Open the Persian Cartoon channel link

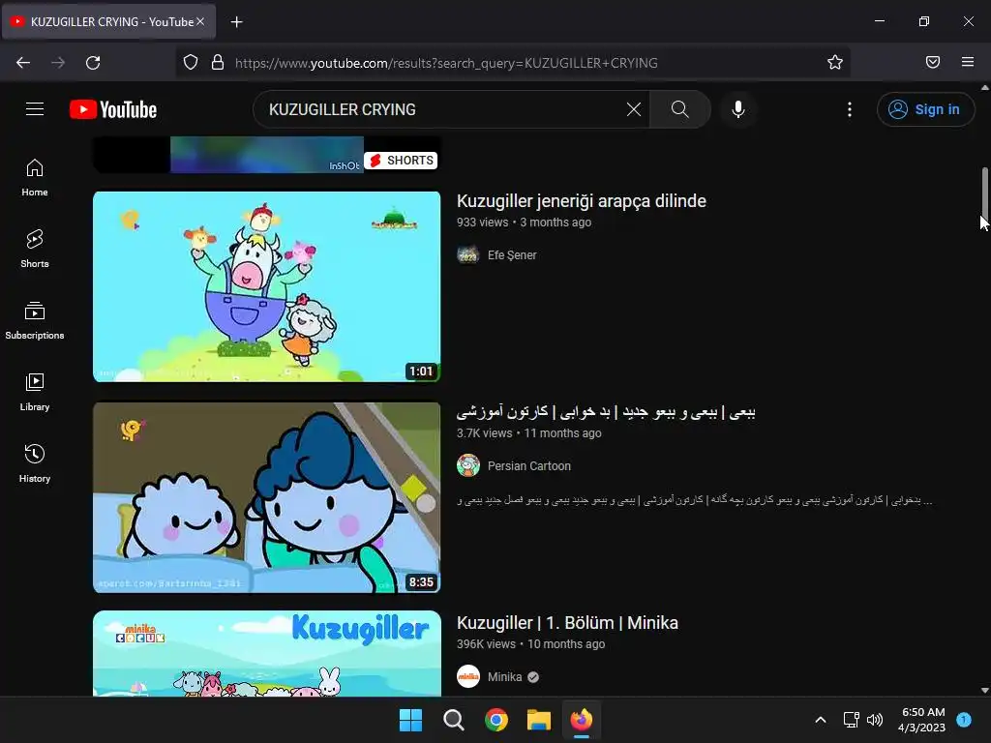point(529,466)
